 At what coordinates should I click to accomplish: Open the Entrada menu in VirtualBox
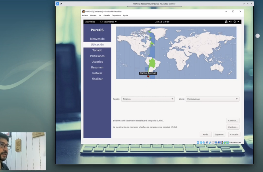(x=107, y=15)
